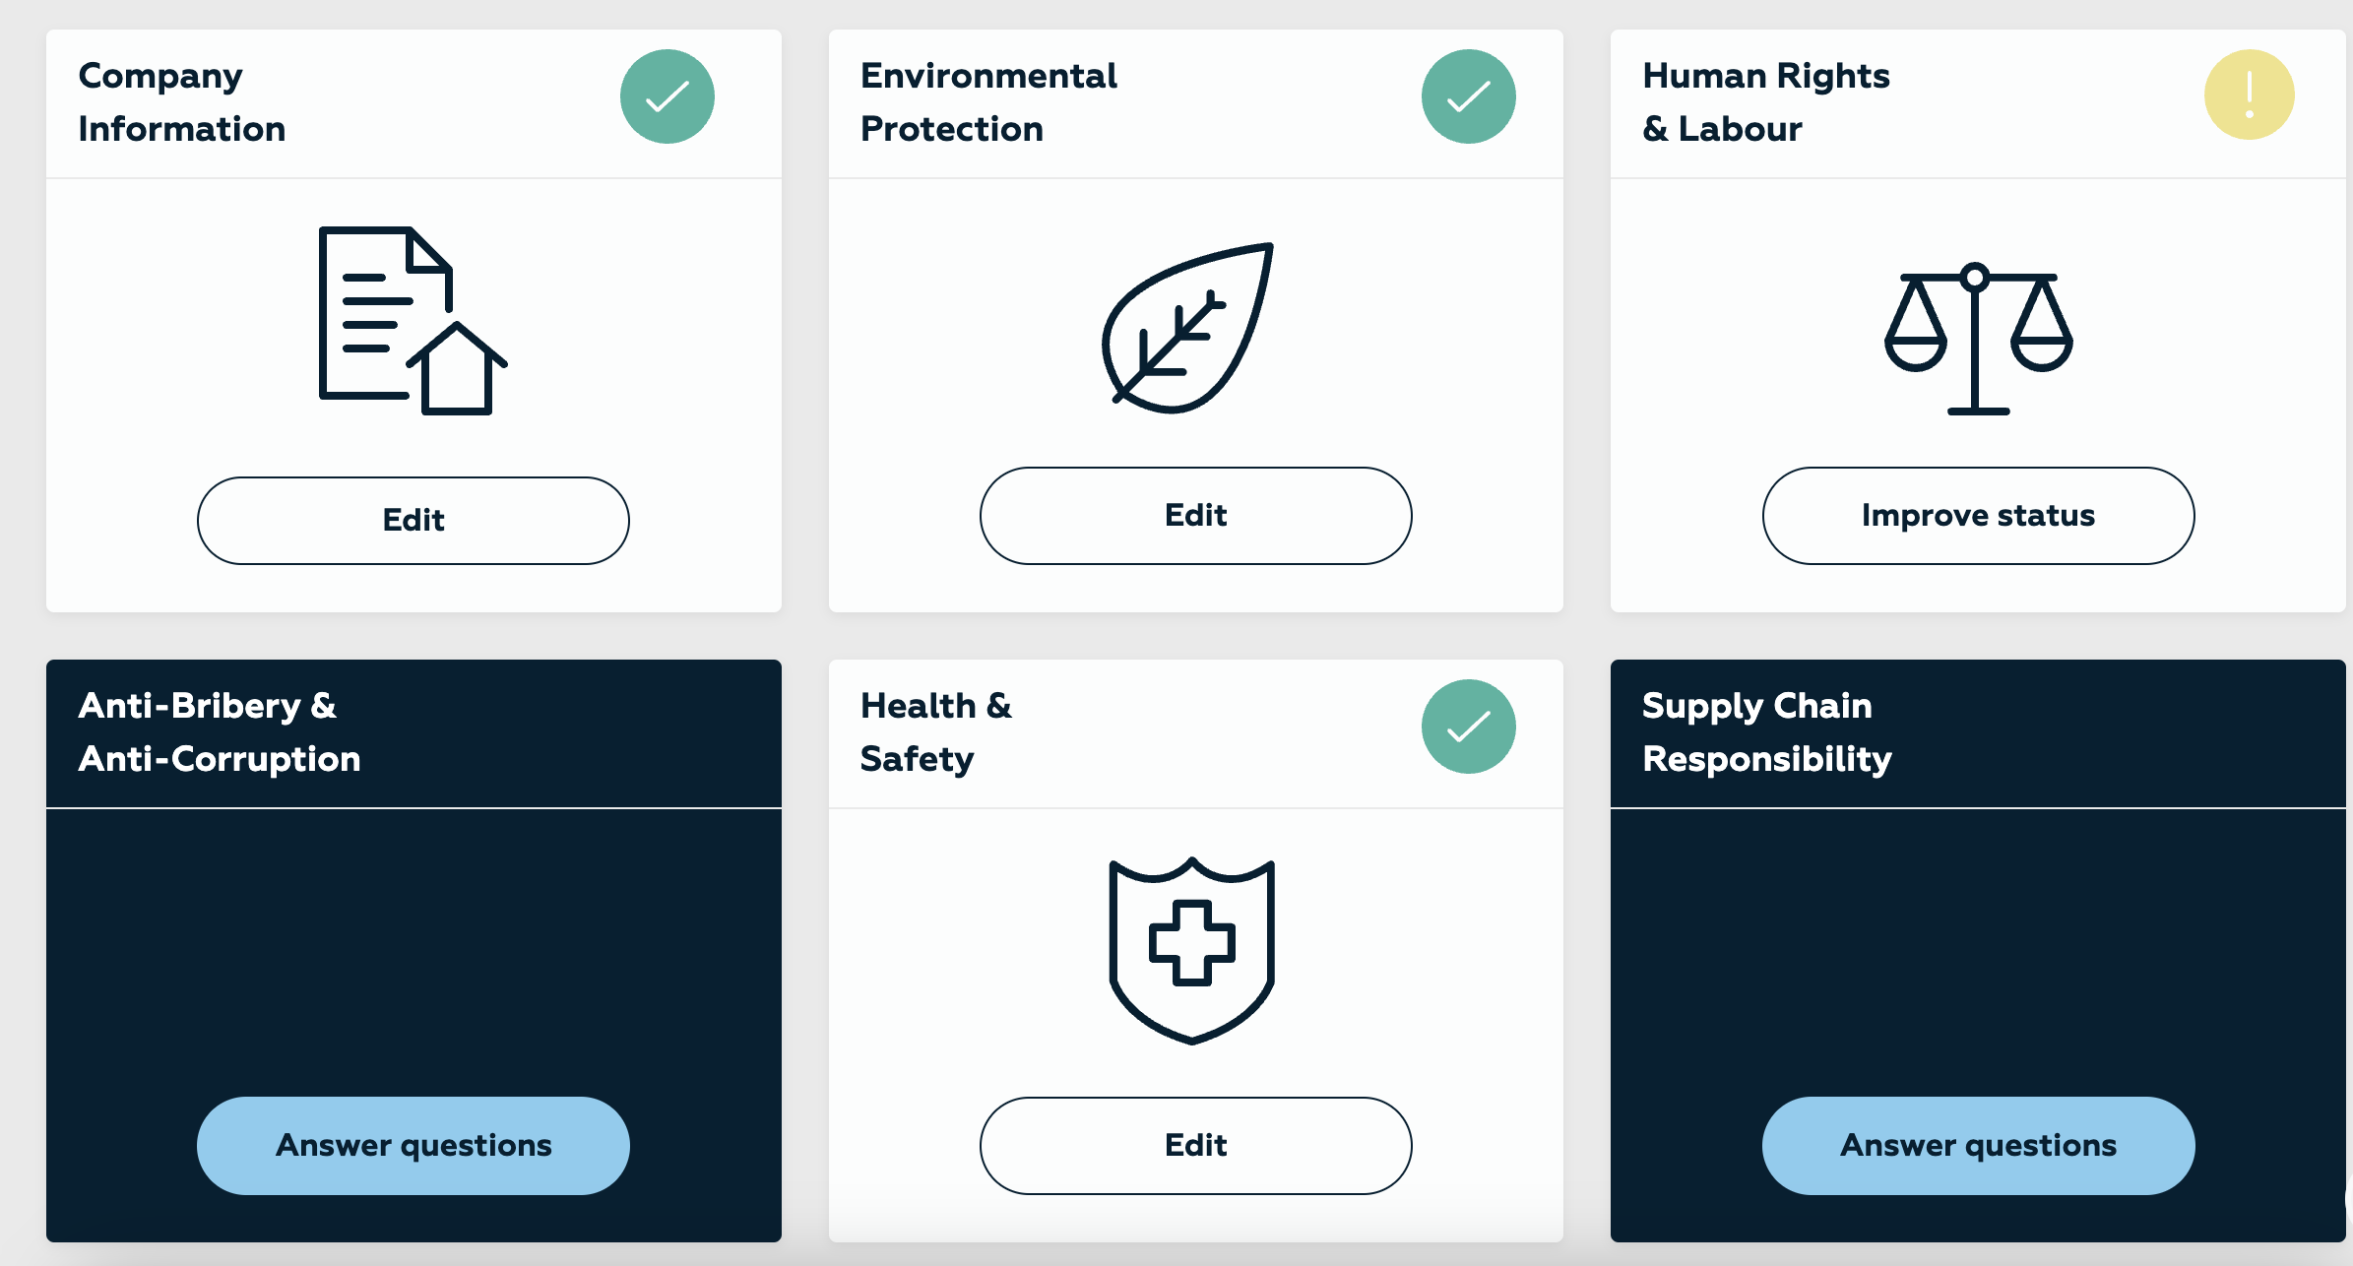Open the Human Rights & Labour heading
This screenshot has height=1266, width=2353.
1765,102
